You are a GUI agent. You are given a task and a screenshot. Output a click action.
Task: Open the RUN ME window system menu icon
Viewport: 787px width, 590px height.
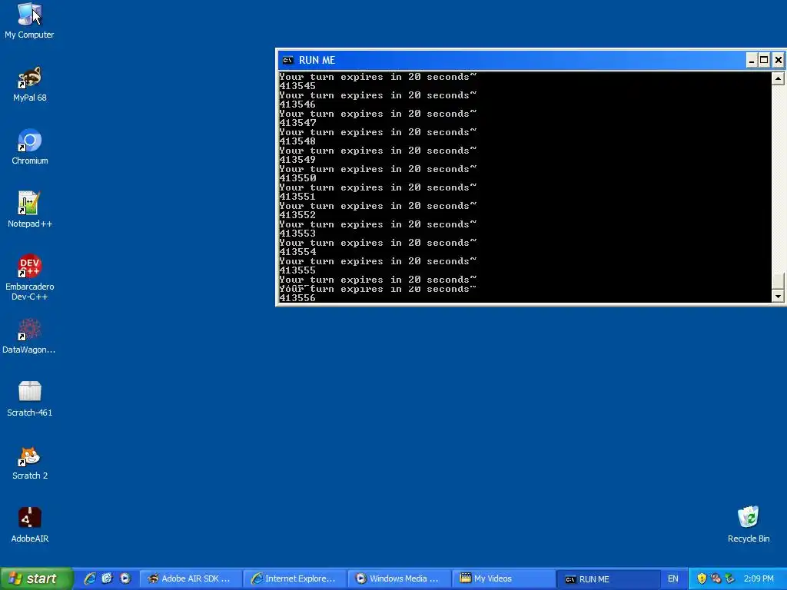click(x=287, y=60)
